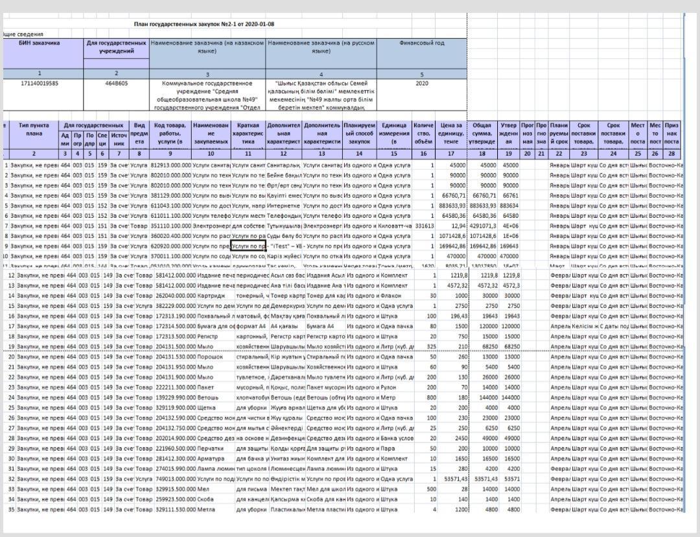Click price cell '53571,43' in column 17

point(454,479)
